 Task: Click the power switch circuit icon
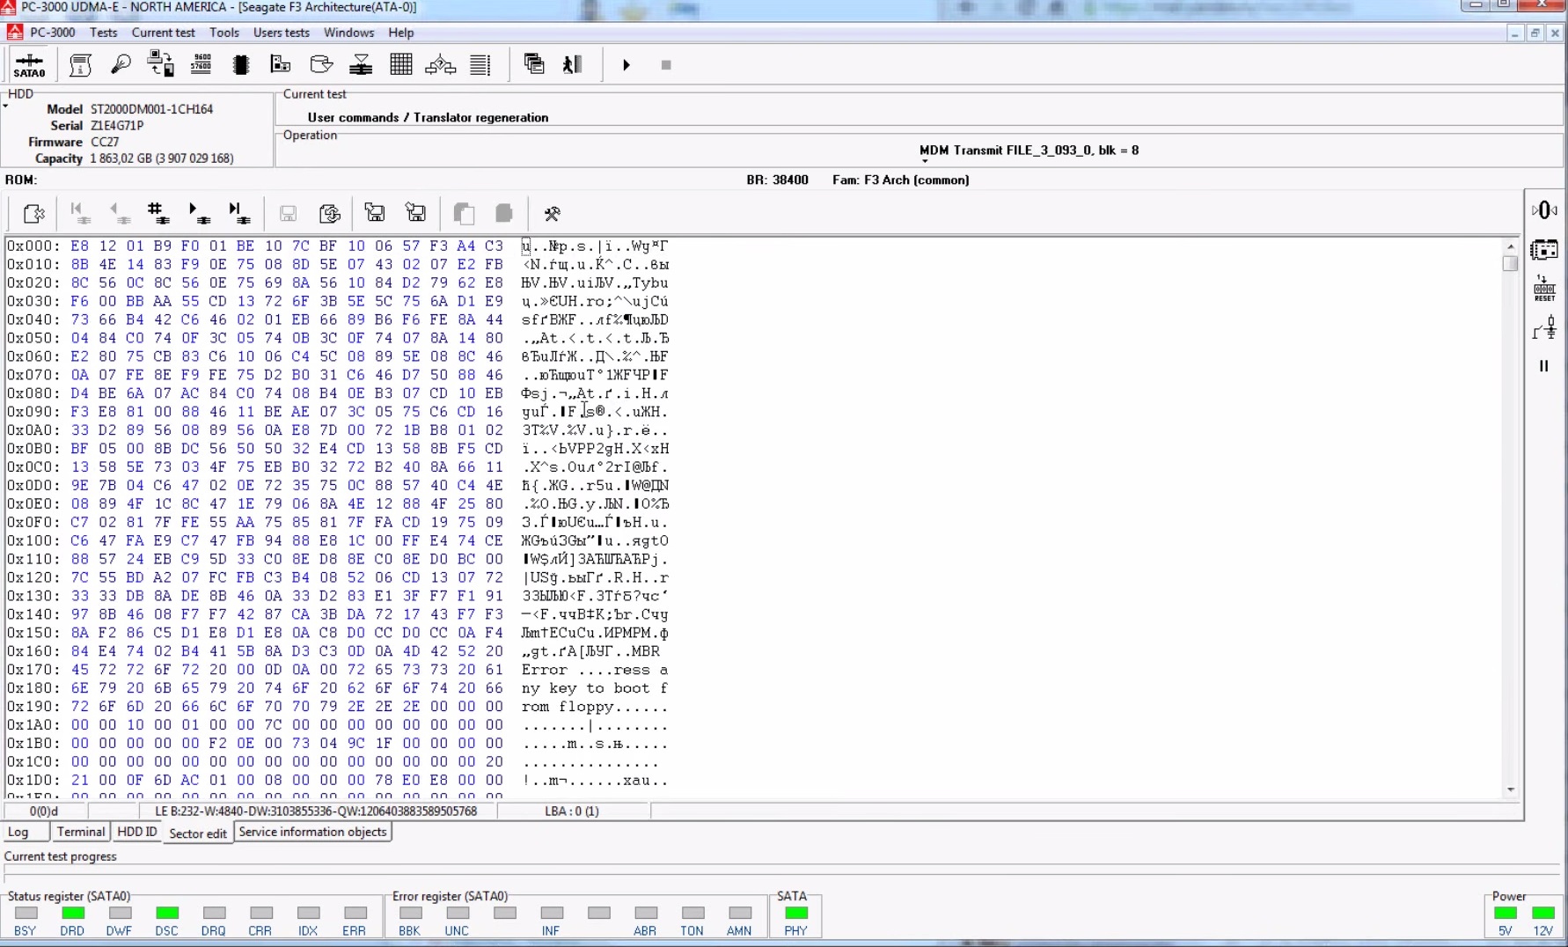(x=1544, y=328)
